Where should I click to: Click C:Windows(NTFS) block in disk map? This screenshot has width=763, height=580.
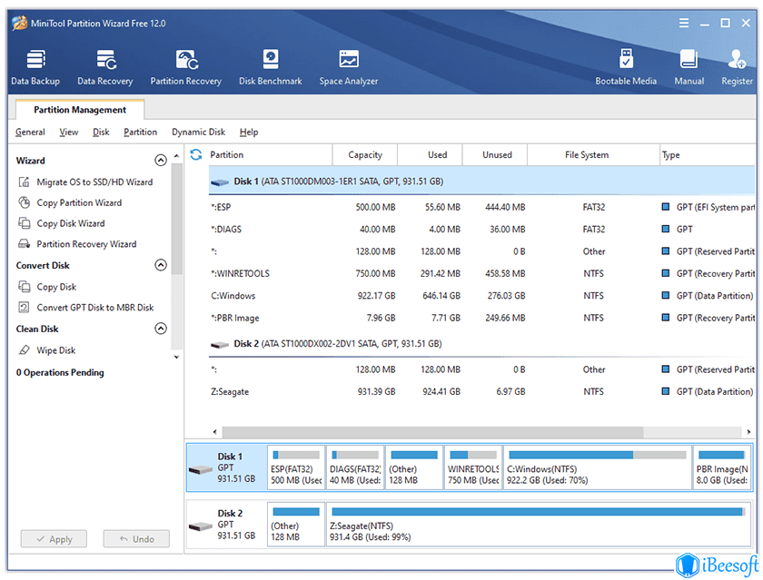click(x=598, y=467)
